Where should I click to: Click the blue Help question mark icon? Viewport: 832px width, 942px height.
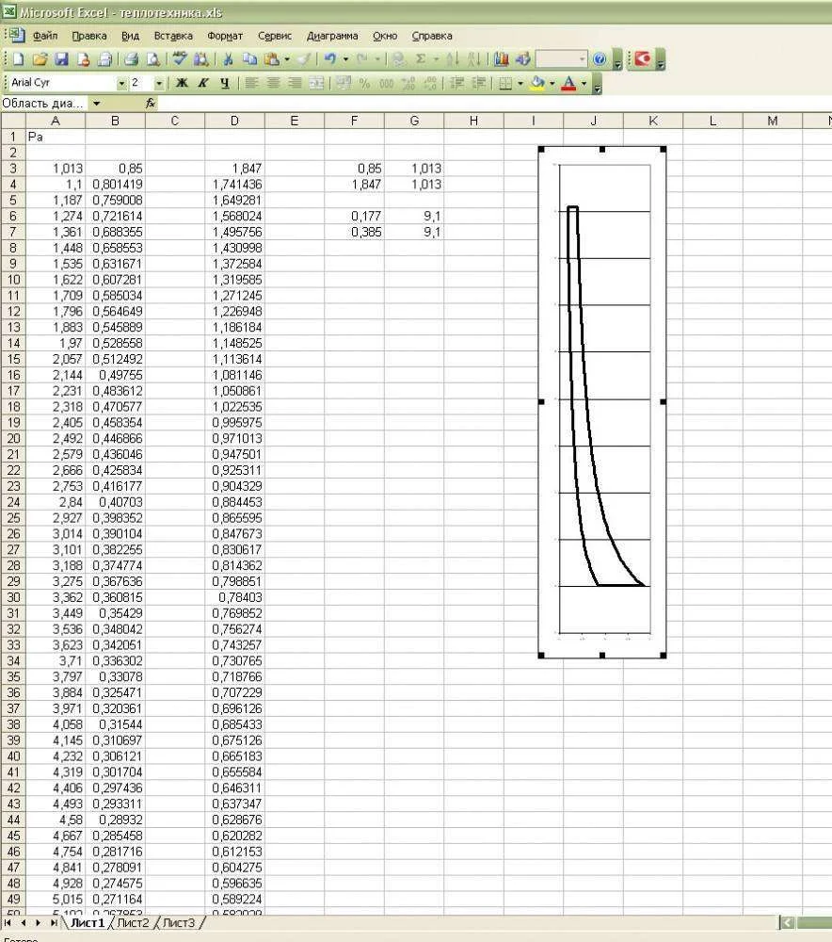pyautogui.click(x=600, y=59)
